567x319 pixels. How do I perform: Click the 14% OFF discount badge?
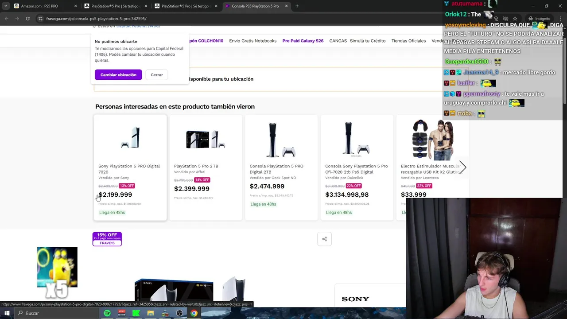coord(202,180)
